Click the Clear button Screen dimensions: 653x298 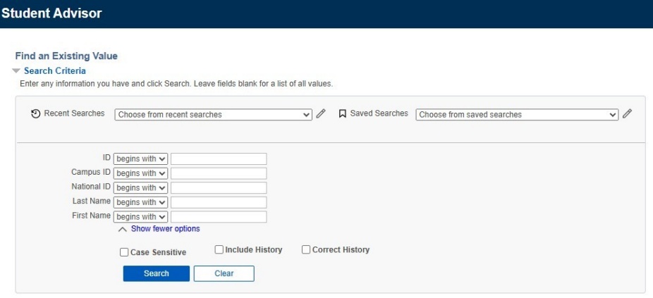[x=224, y=273]
